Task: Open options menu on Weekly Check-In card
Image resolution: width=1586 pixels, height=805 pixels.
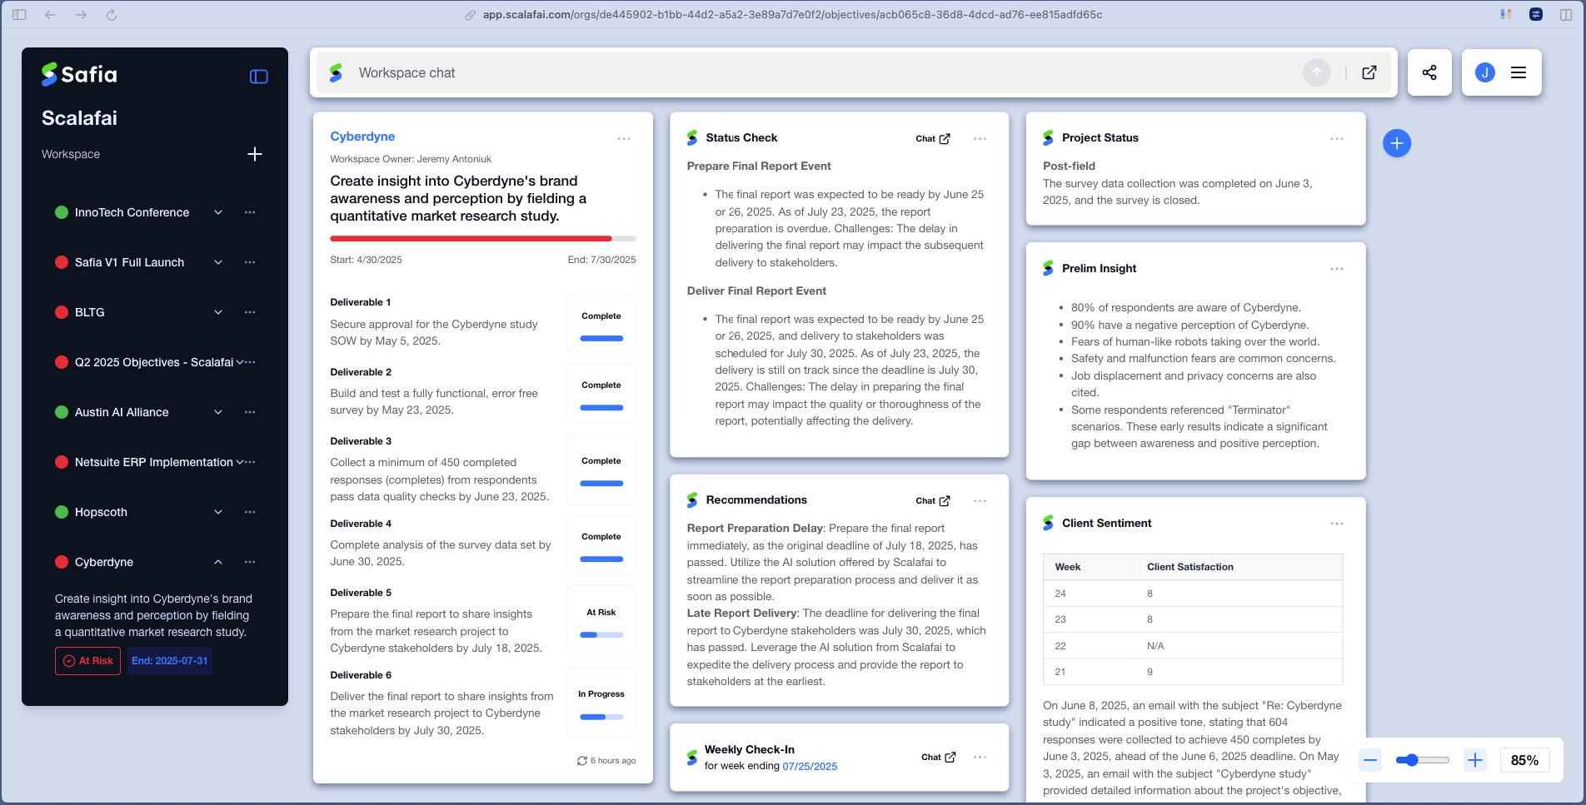Action: [x=980, y=758]
